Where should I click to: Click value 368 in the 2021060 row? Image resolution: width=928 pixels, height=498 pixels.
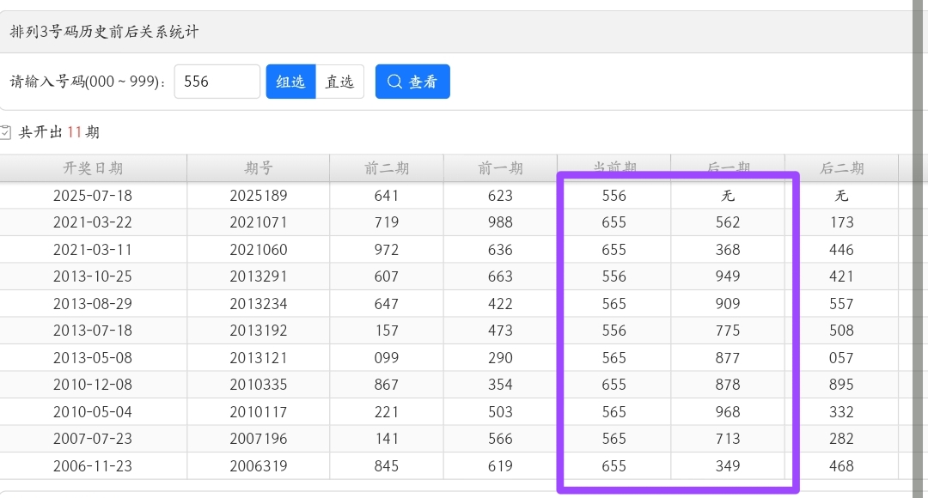coord(728,250)
